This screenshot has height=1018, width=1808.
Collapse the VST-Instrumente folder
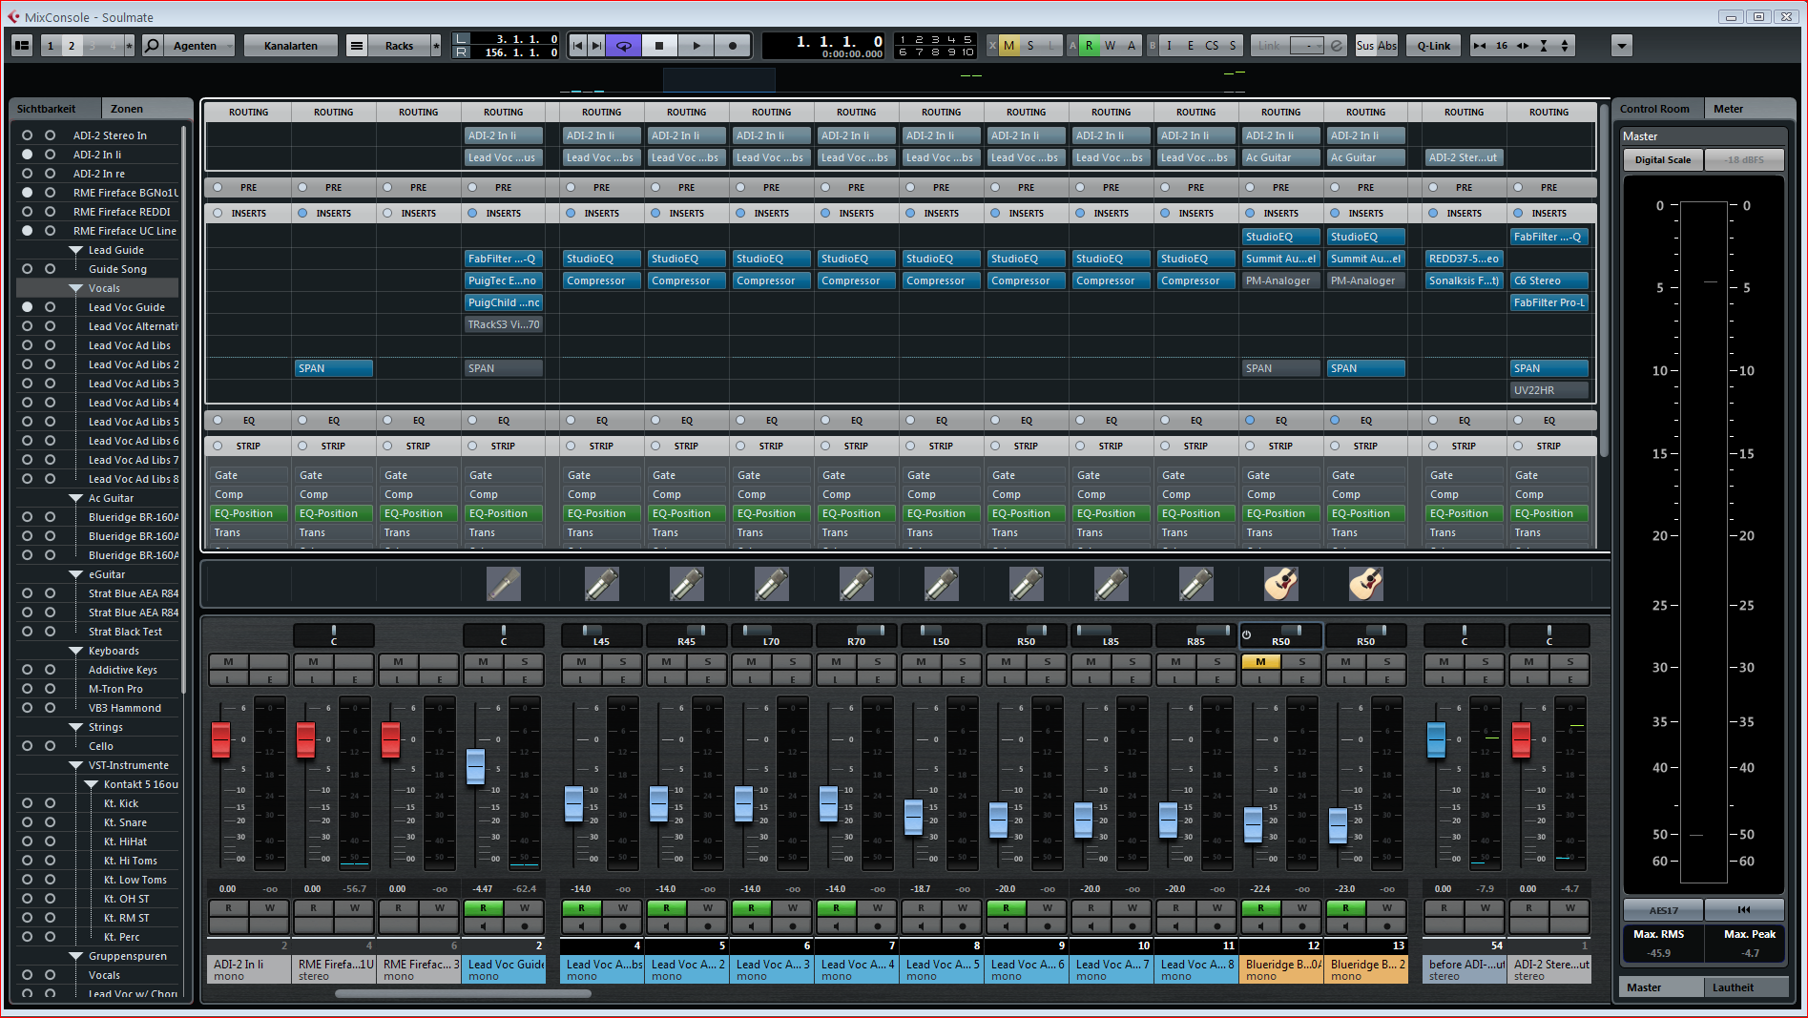point(75,765)
